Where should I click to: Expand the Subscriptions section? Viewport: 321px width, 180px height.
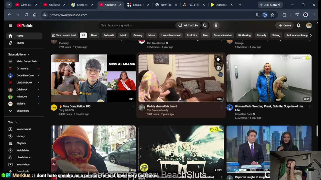(x=19, y=54)
